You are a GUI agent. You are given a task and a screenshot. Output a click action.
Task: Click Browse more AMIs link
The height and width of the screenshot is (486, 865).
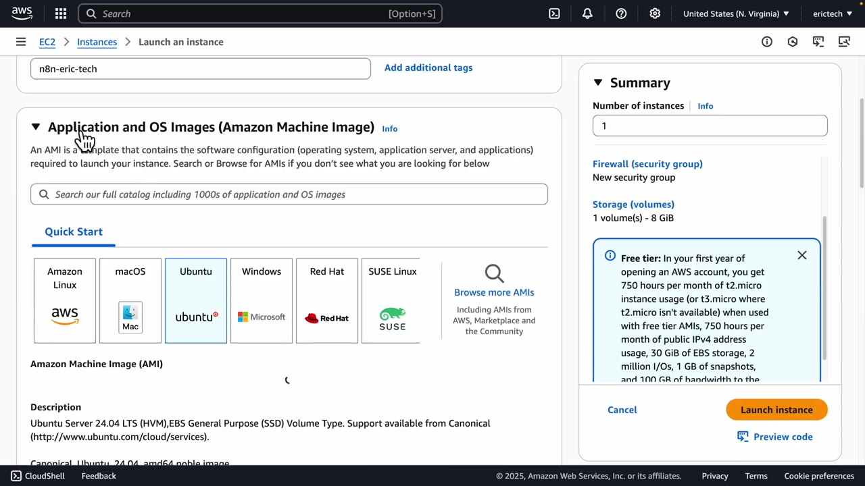tap(494, 292)
